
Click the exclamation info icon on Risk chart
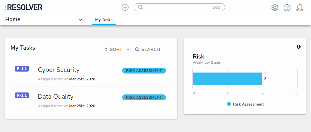pyautogui.click(x=299, y=47)
